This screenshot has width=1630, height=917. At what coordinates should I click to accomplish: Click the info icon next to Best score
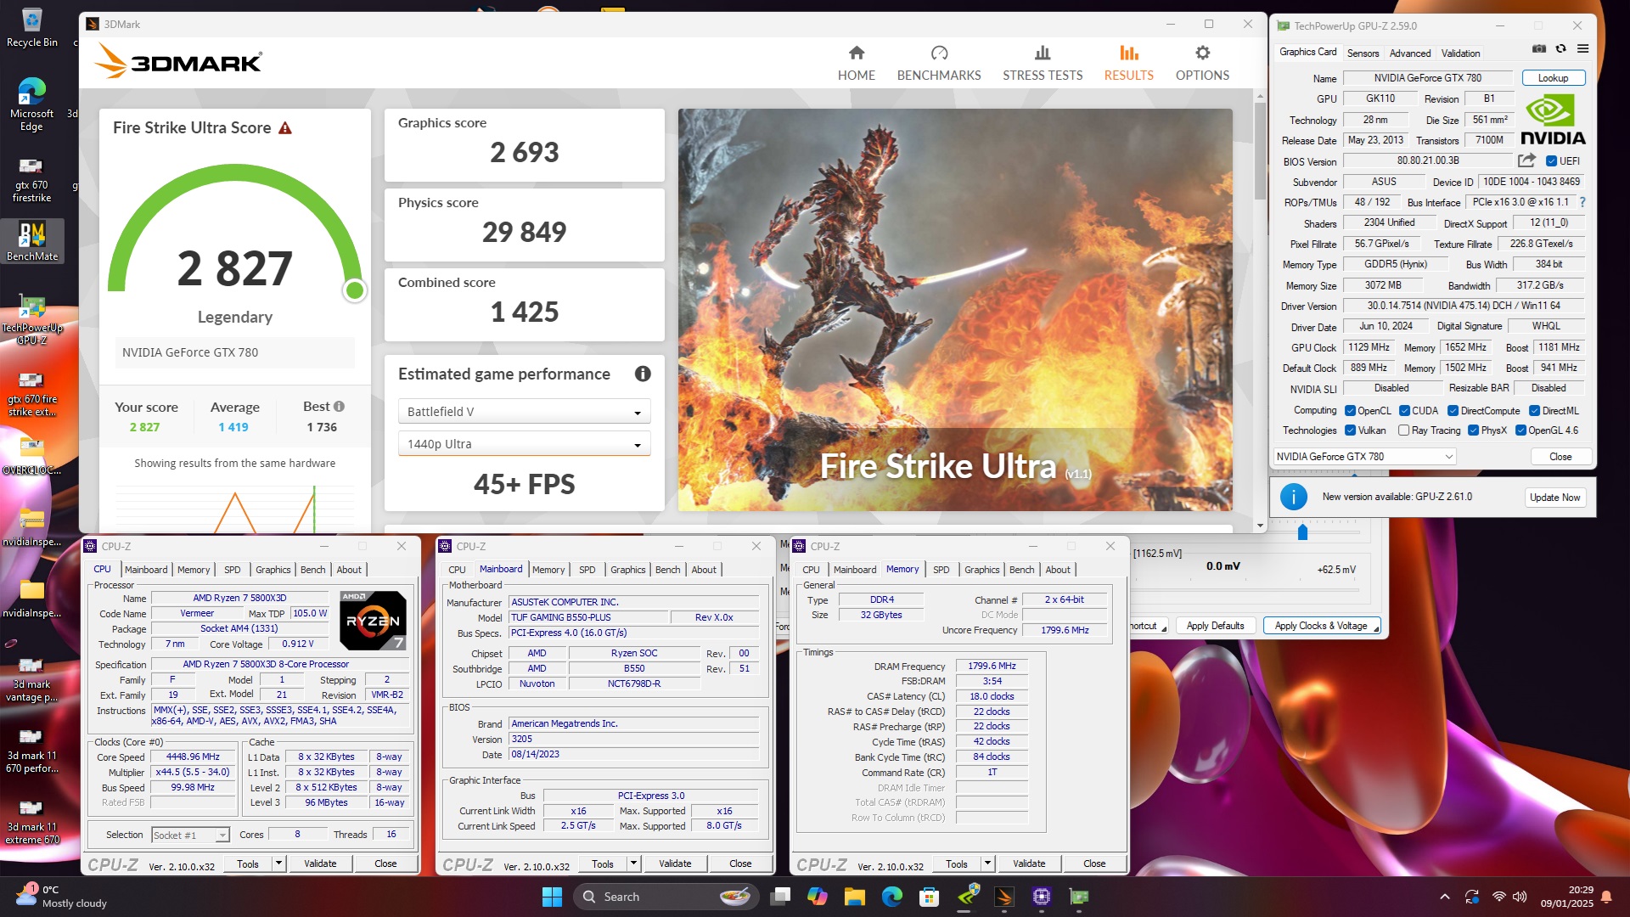pos(339,407)
